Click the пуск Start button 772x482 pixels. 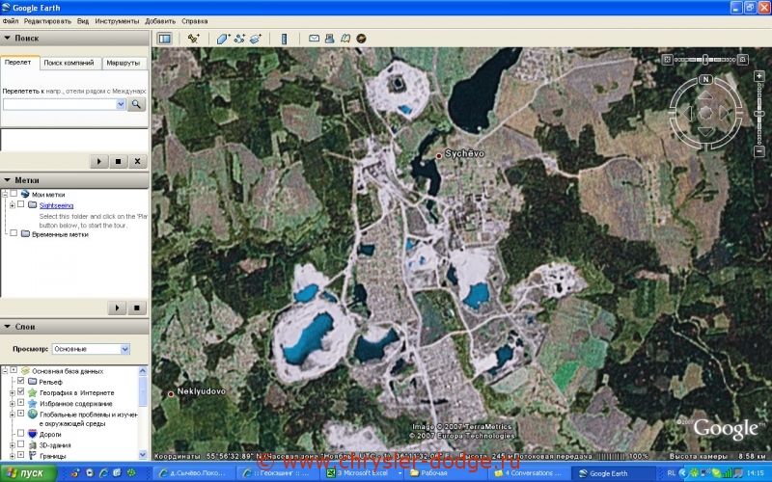pos(28,473)
